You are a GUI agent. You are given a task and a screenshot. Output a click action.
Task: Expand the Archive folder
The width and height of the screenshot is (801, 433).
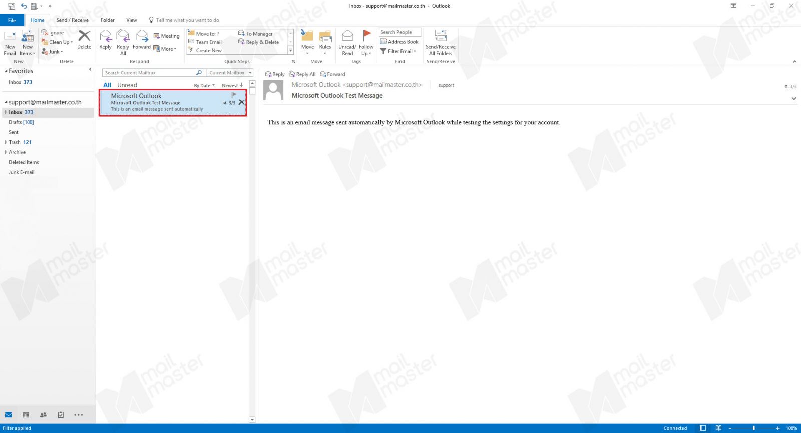[x=6, y=152]
